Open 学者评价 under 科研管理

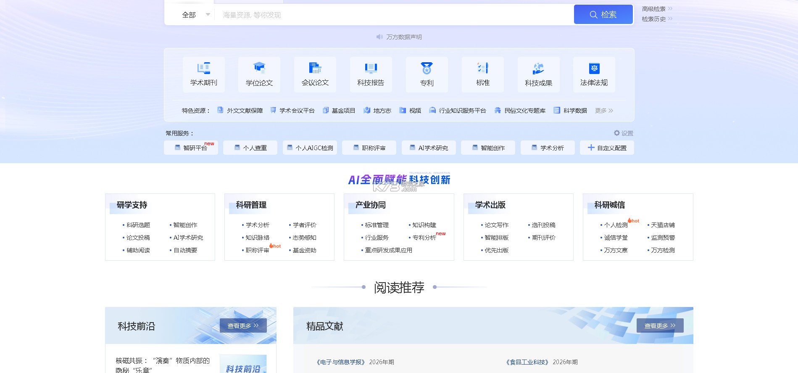click(x=305, y=225)
